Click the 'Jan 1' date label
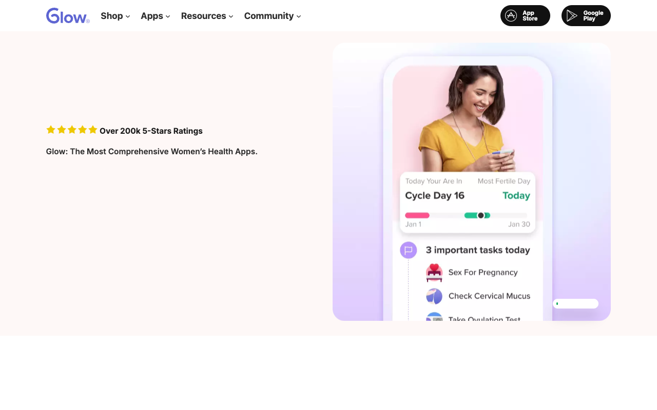This screenshot has width=657, height=410. (413, 224)
